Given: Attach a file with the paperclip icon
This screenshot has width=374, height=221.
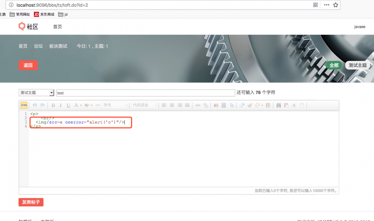Looking at the screenshot, I should [232, 105].
